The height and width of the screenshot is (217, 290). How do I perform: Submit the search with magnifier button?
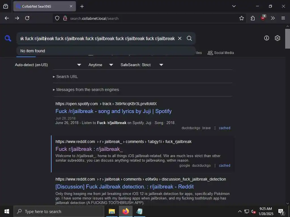[189, 38]
